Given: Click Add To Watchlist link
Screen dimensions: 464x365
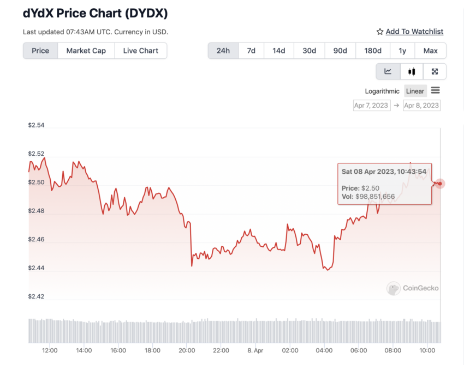Looking at the screenshot, I should tap(414, 32).
